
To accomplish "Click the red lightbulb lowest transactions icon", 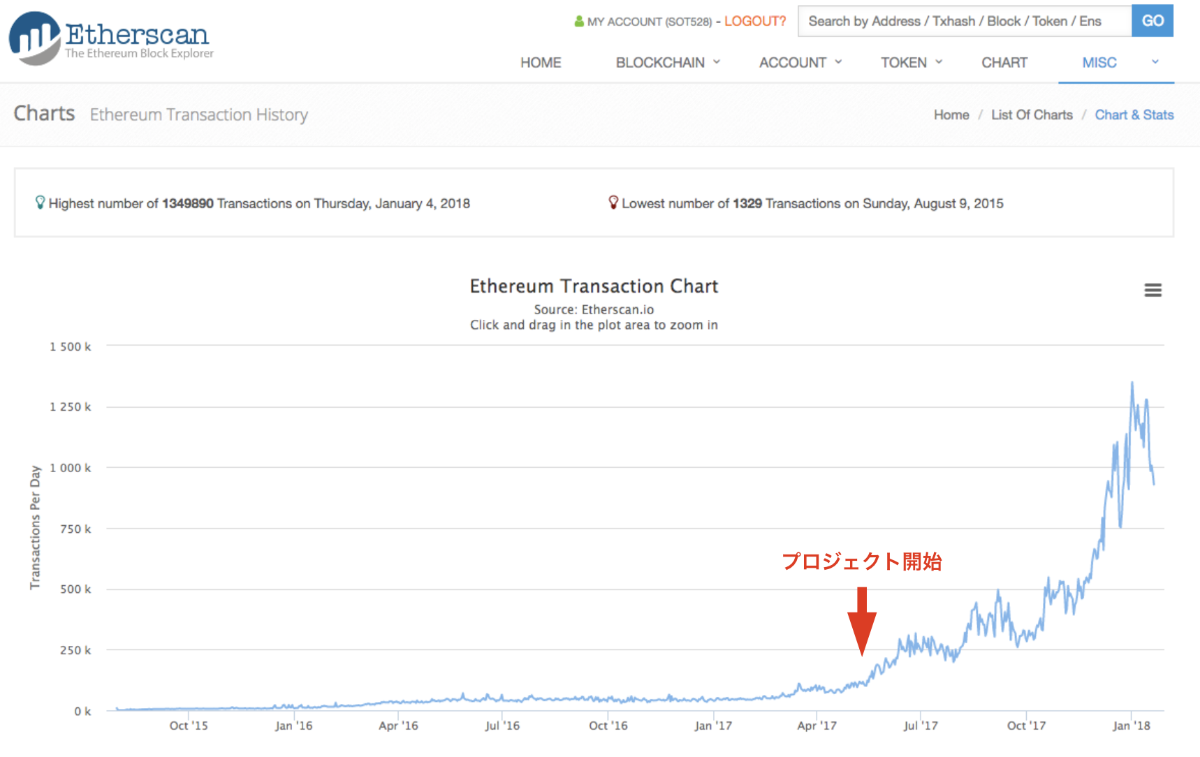I will click(613, 203).
